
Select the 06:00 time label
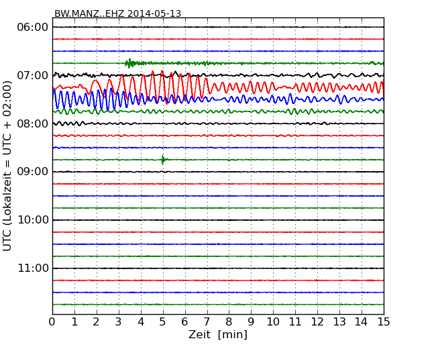[33, 28]
